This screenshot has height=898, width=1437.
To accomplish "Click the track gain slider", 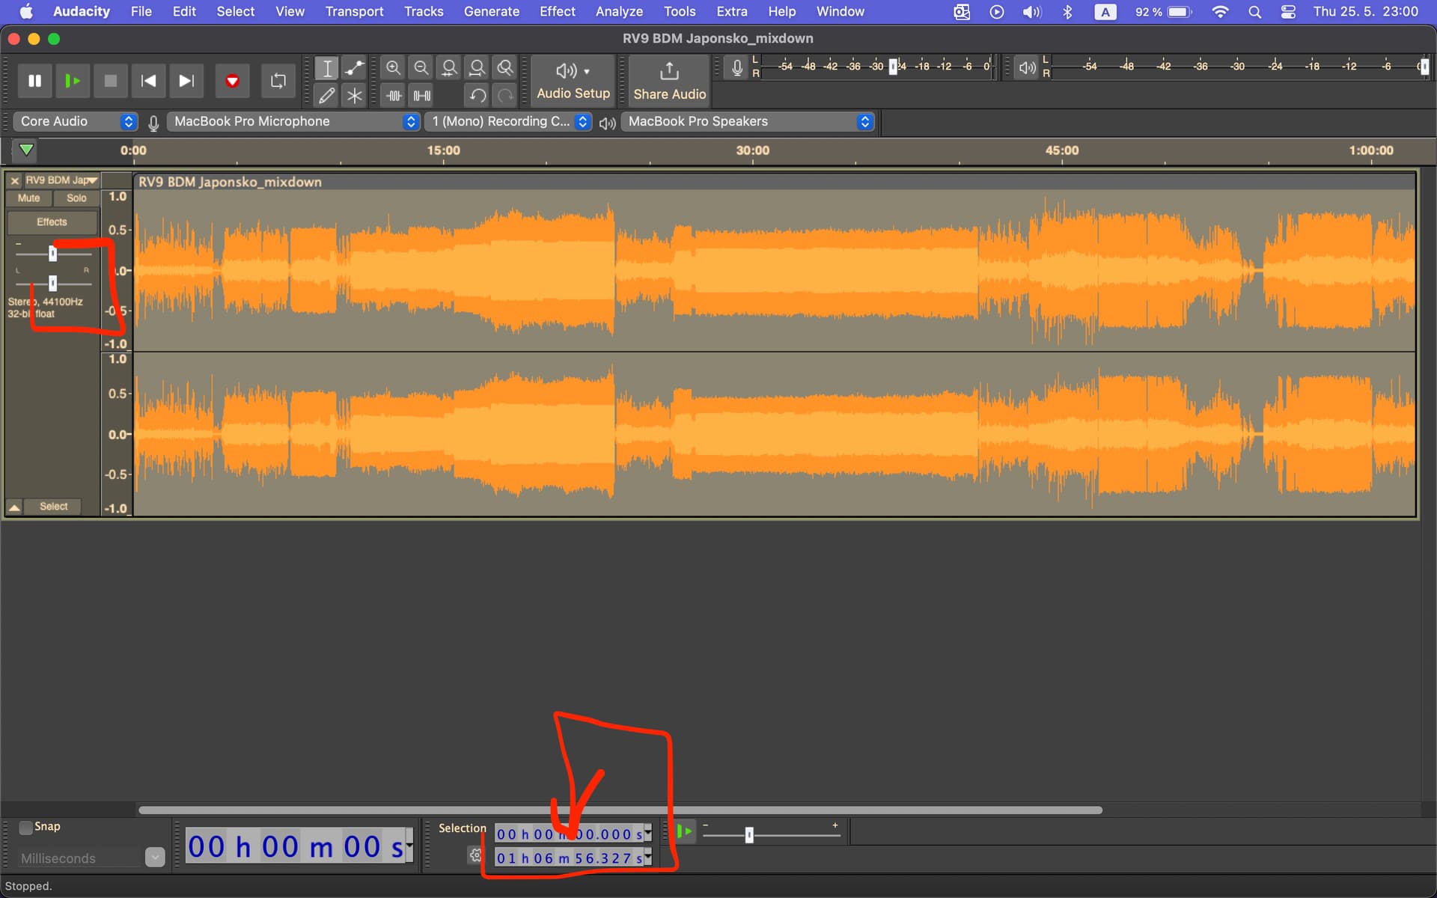I will [x=52, y=254].
